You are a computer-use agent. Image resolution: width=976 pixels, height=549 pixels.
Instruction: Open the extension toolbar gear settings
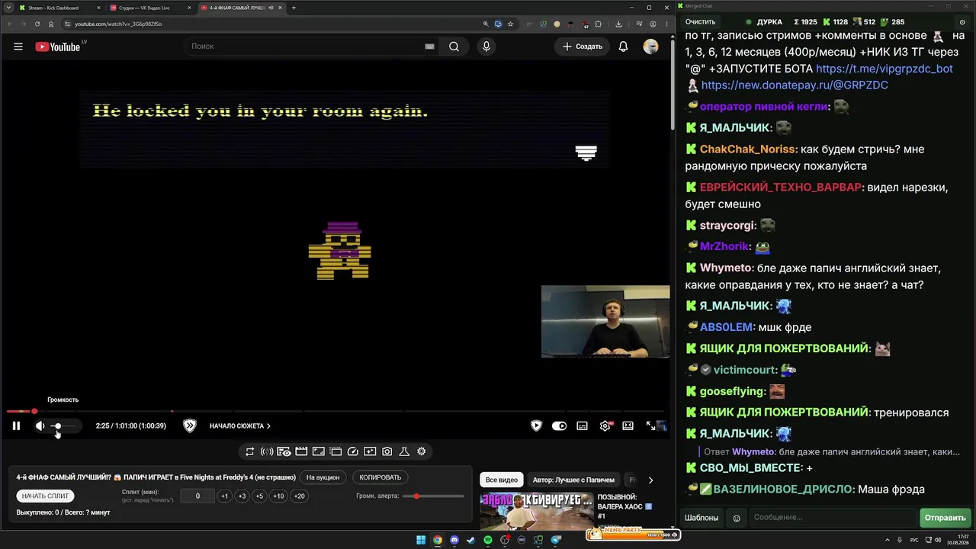tap(421, 451)
